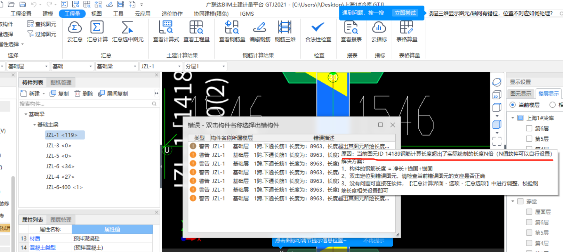Screen dimensions: 563x252
Task: Open 视图 ribbon tab
Action: [x=96, y=14]
